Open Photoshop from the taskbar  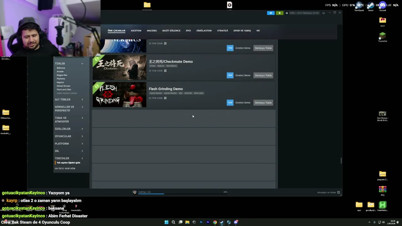click(201, 222)
